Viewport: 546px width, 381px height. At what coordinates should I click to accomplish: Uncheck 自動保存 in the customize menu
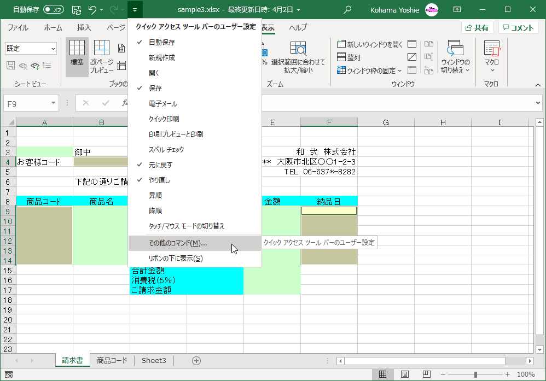tap(195, 43)
